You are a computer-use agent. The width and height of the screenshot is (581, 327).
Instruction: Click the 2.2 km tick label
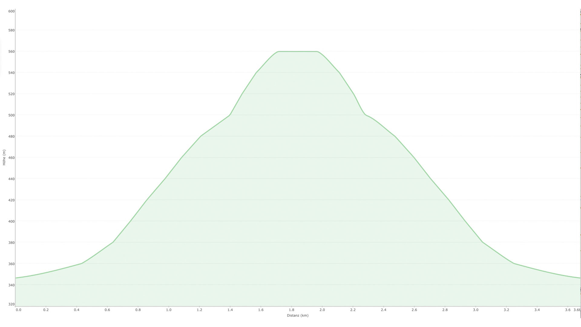tap(353, 310)
